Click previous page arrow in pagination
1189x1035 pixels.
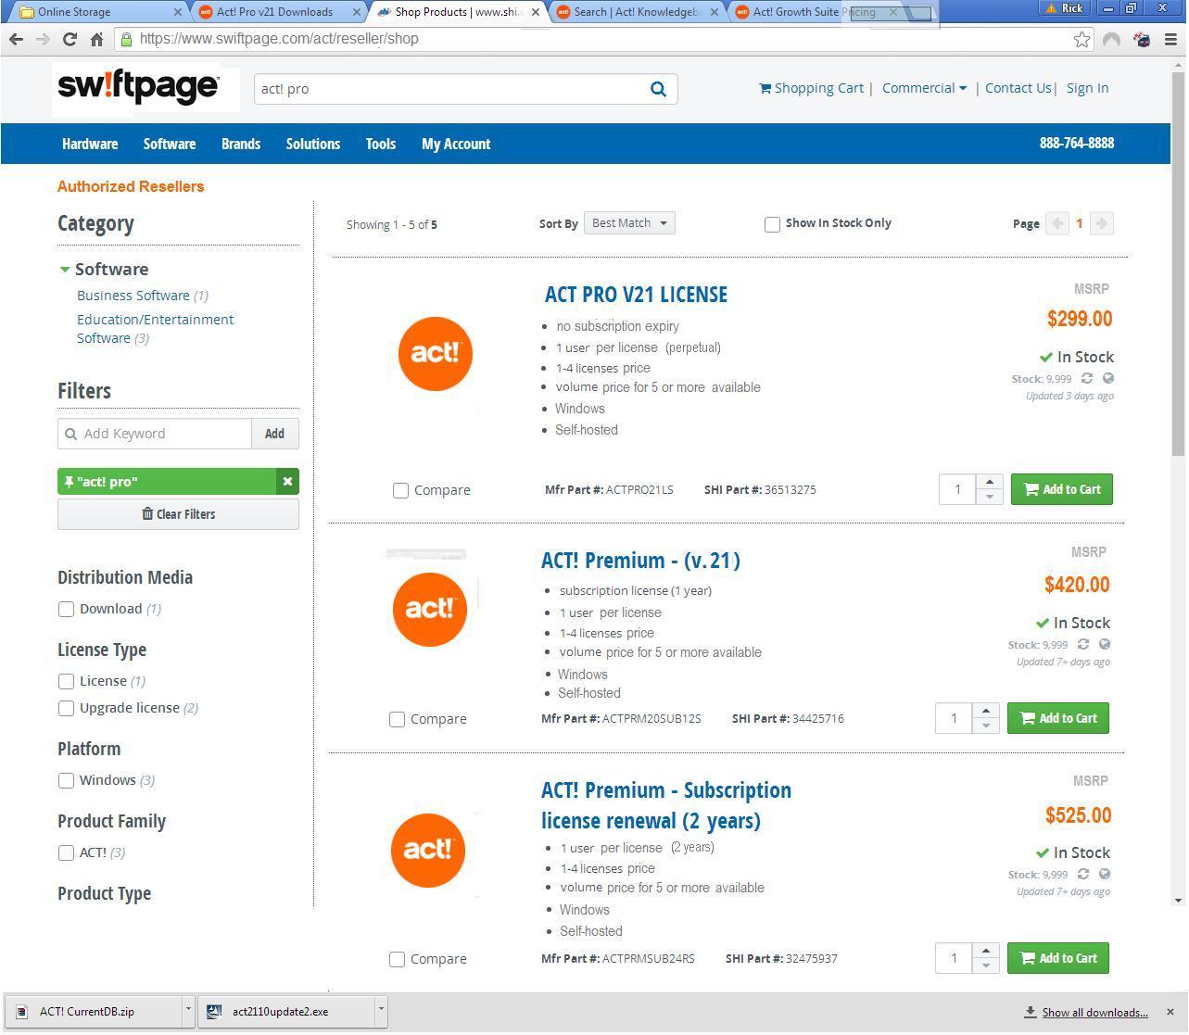pos(1056,223)
